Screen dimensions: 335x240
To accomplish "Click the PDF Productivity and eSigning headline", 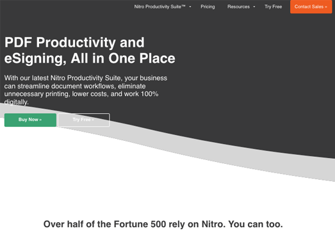I will pos(90,51).
